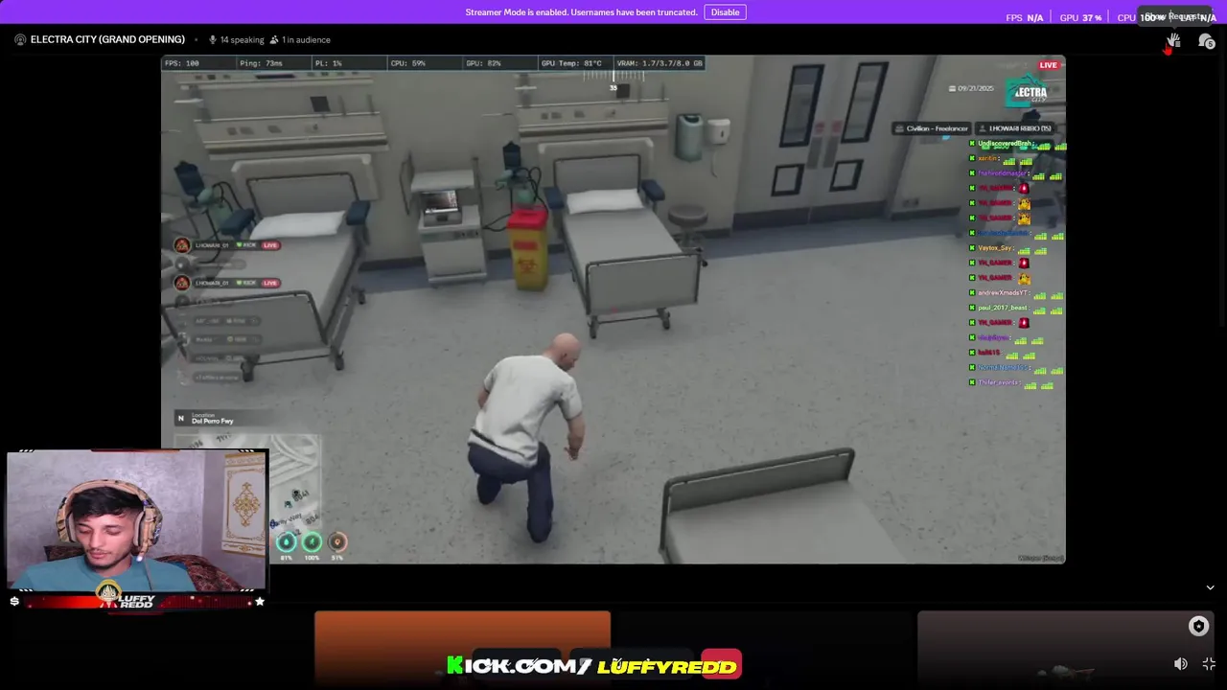Open the stage chat bubble icon
The image size is (1227, 690).
(x=1206, y=41)
